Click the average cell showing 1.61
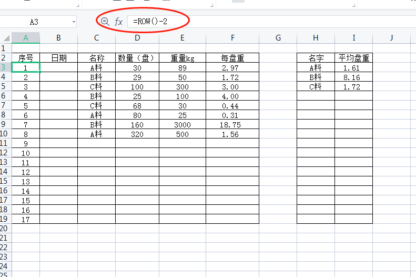Screen dimensions: 416x277 click(353, 67)
